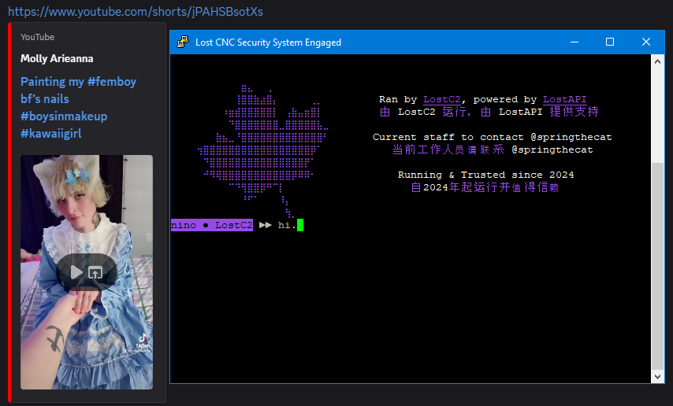Click the '#boysinmakeup' hashtag text
Screen dimensions: 673x406
pos(64,116)
